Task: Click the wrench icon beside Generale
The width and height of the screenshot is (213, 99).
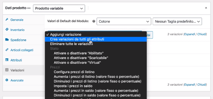Action: tap(7, 19)
